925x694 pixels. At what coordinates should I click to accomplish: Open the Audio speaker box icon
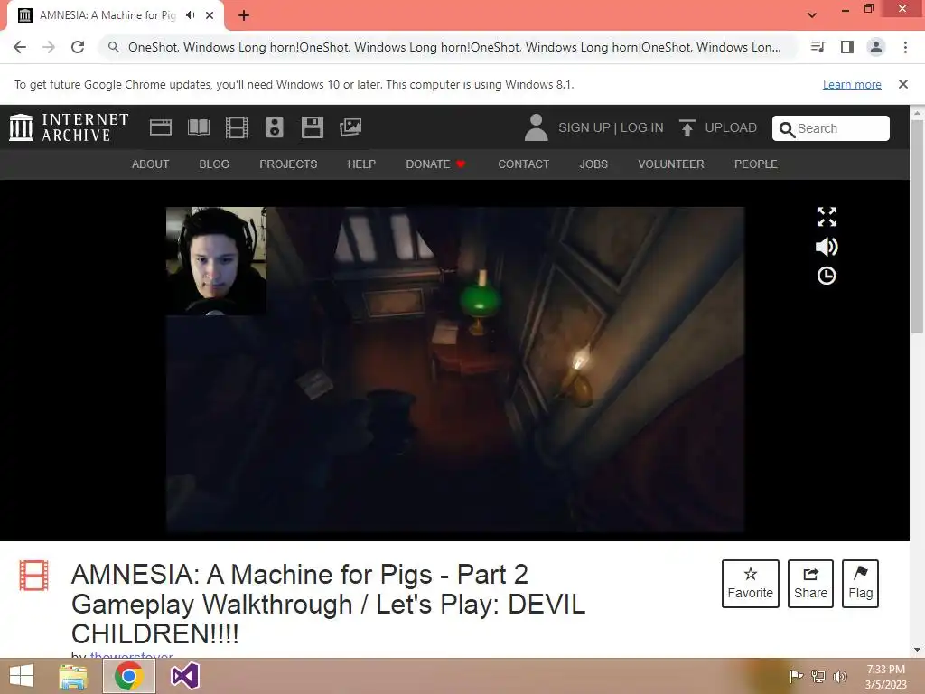point(275,127)
